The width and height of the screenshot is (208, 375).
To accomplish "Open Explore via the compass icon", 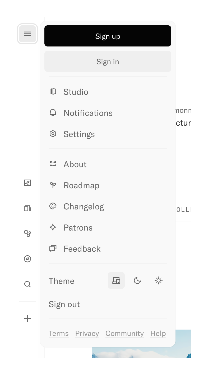I will tap(27, 259).
